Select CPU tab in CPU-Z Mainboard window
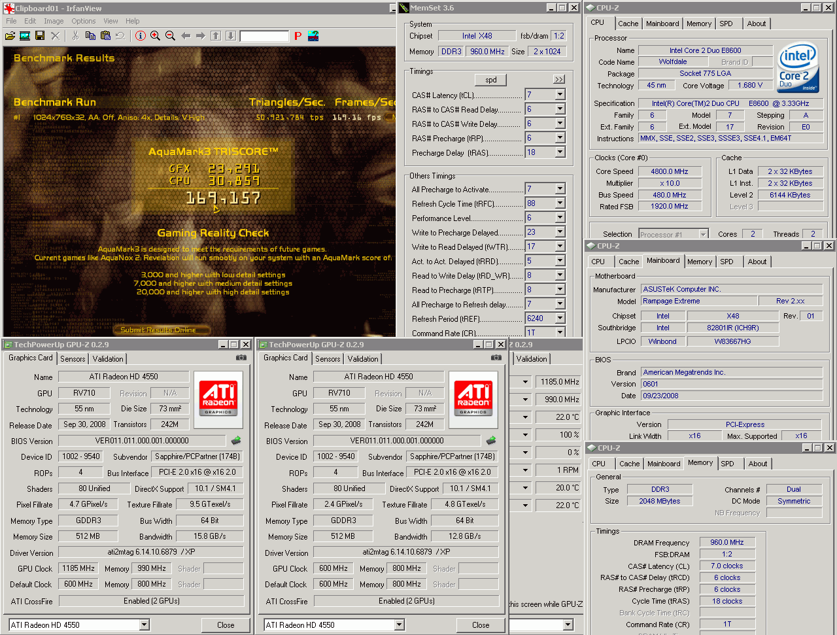Viewport: 837px width, 635px height. click(598, 262)
